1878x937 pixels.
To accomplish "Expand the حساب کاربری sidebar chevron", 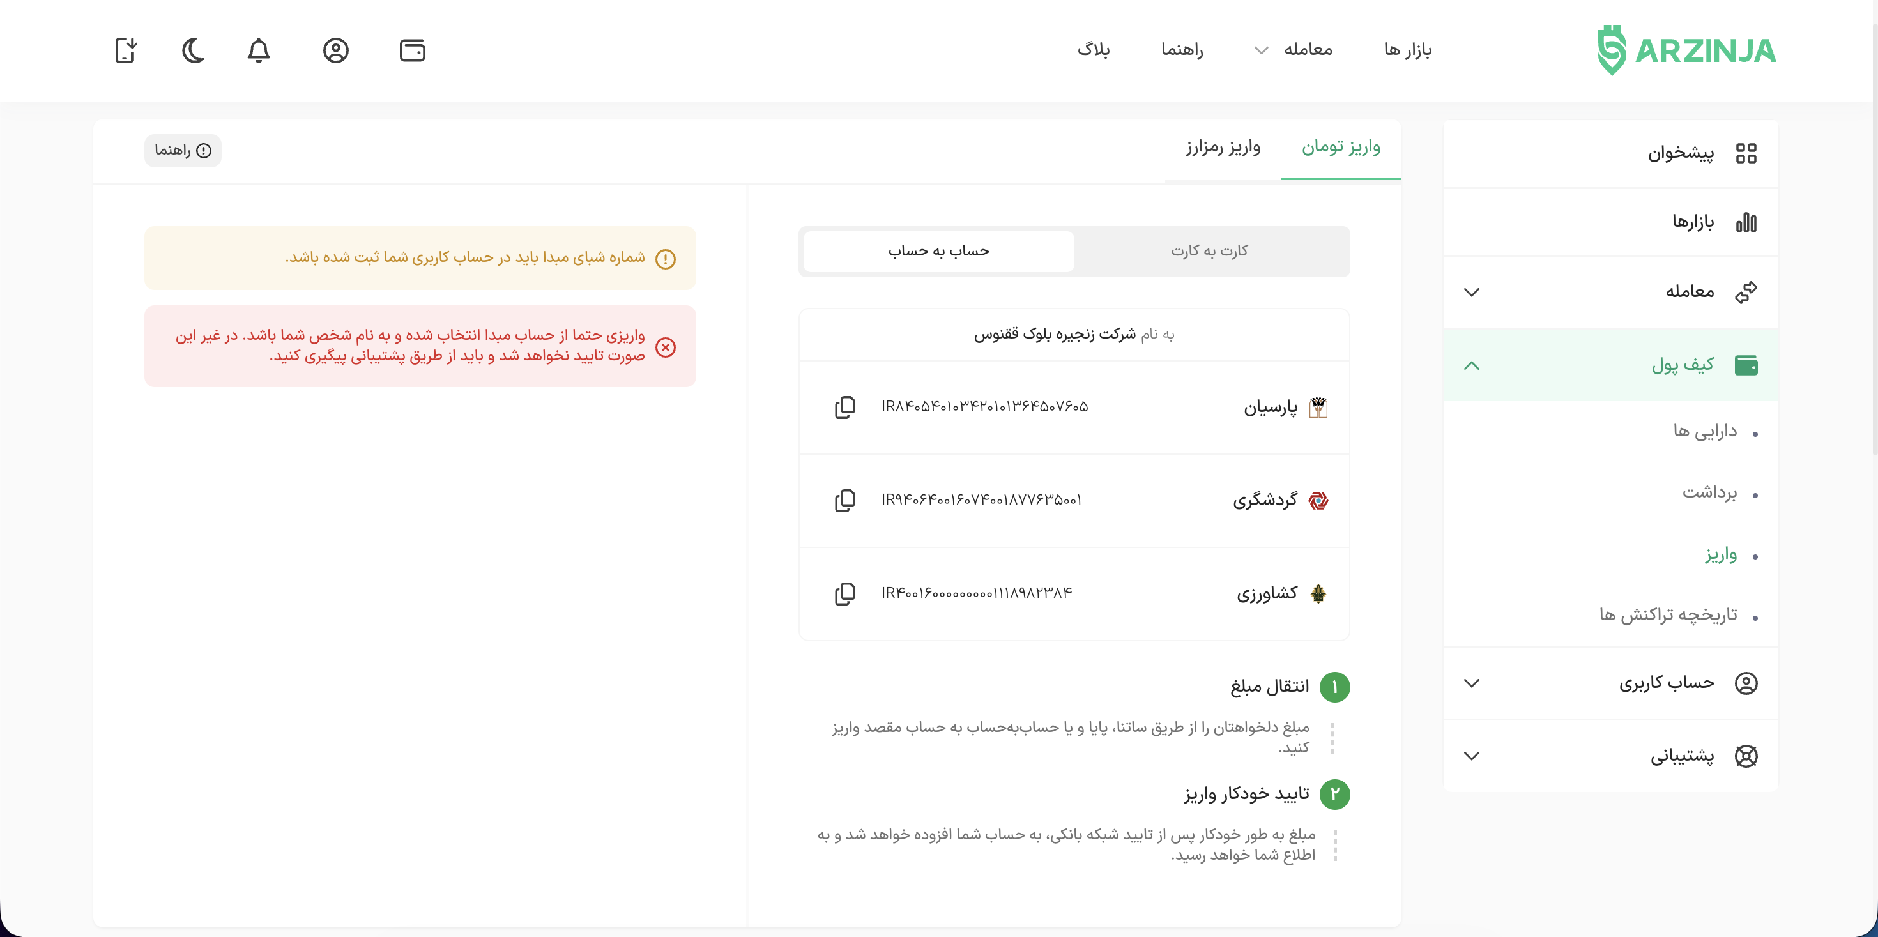I will [1472, 683].
